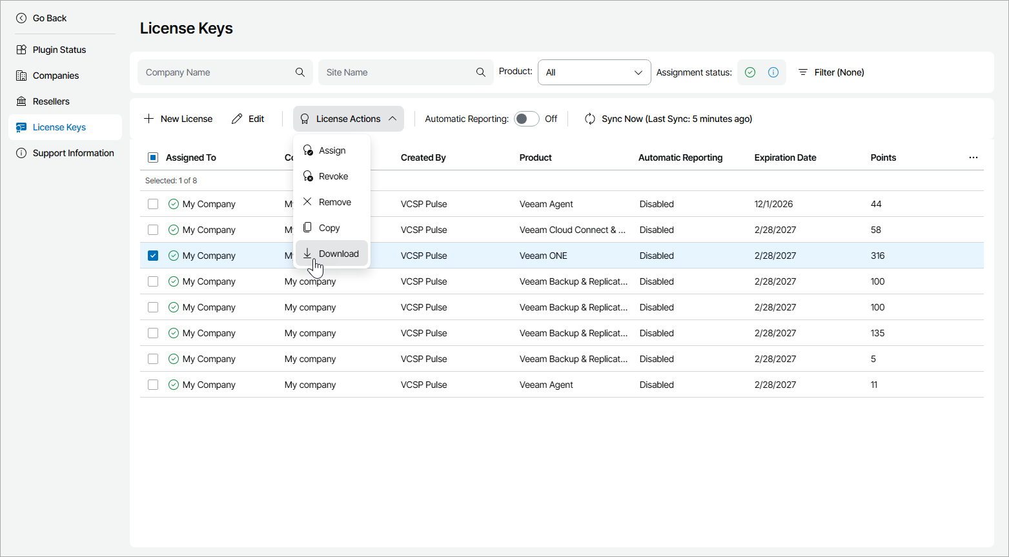Image resolution: width=1009 pixels, height=557 pixels.
Task: Open the Resellers section icon
Action: pyautogui.click(x=21, y=101)
